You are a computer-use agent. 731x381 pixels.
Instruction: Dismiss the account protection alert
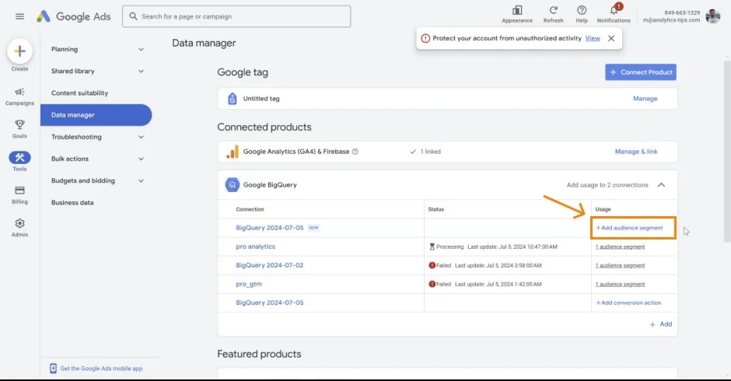[611, 38]
